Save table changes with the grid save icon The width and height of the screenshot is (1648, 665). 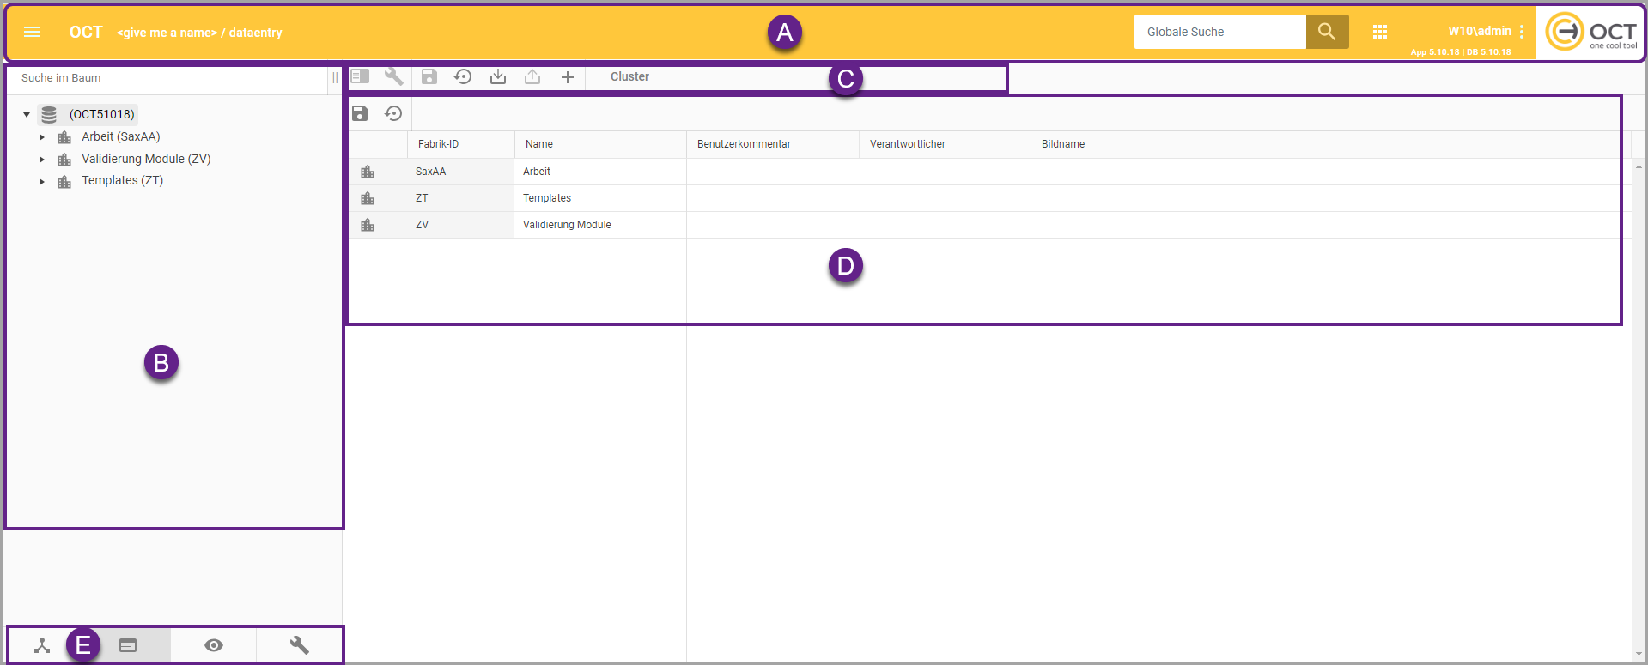360,113
